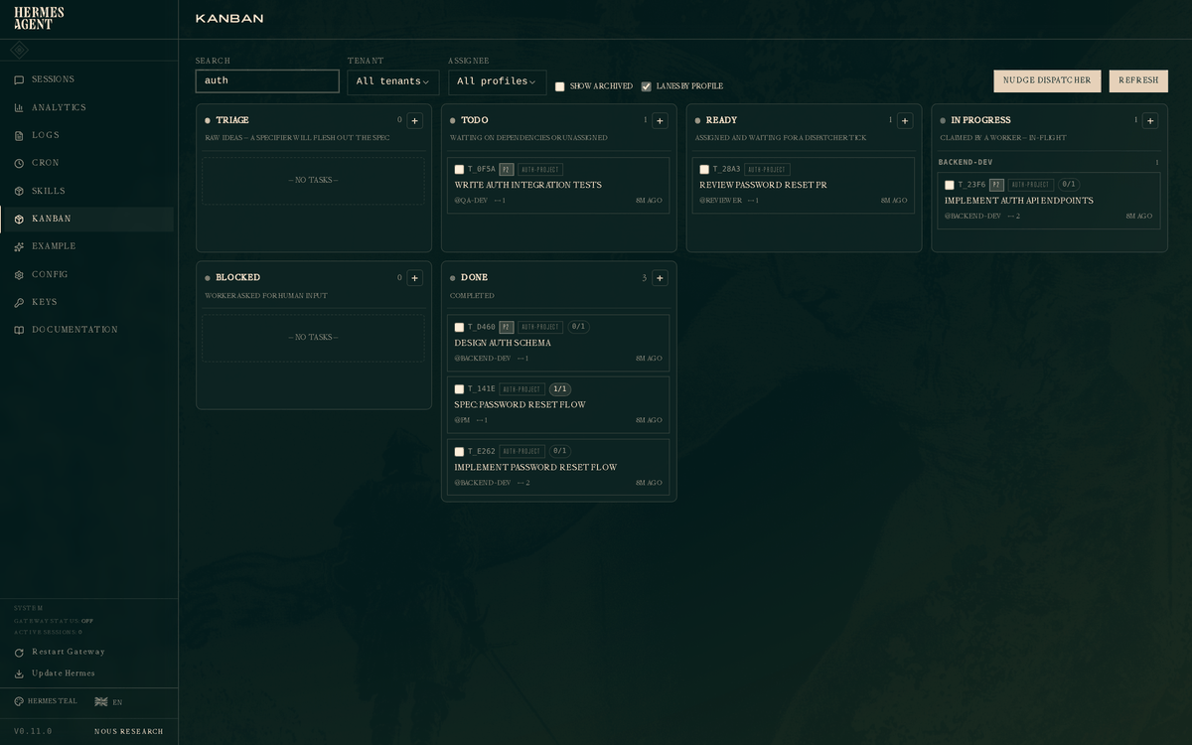This screenshot has width=1192, height=745.
Task: Click the Documentation book icon
Action: (19, 330)
